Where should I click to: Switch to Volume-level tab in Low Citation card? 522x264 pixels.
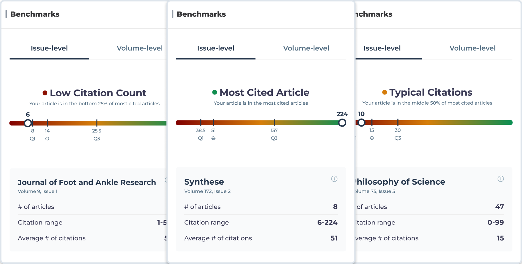pyautogui.click(x=139, y=48)
